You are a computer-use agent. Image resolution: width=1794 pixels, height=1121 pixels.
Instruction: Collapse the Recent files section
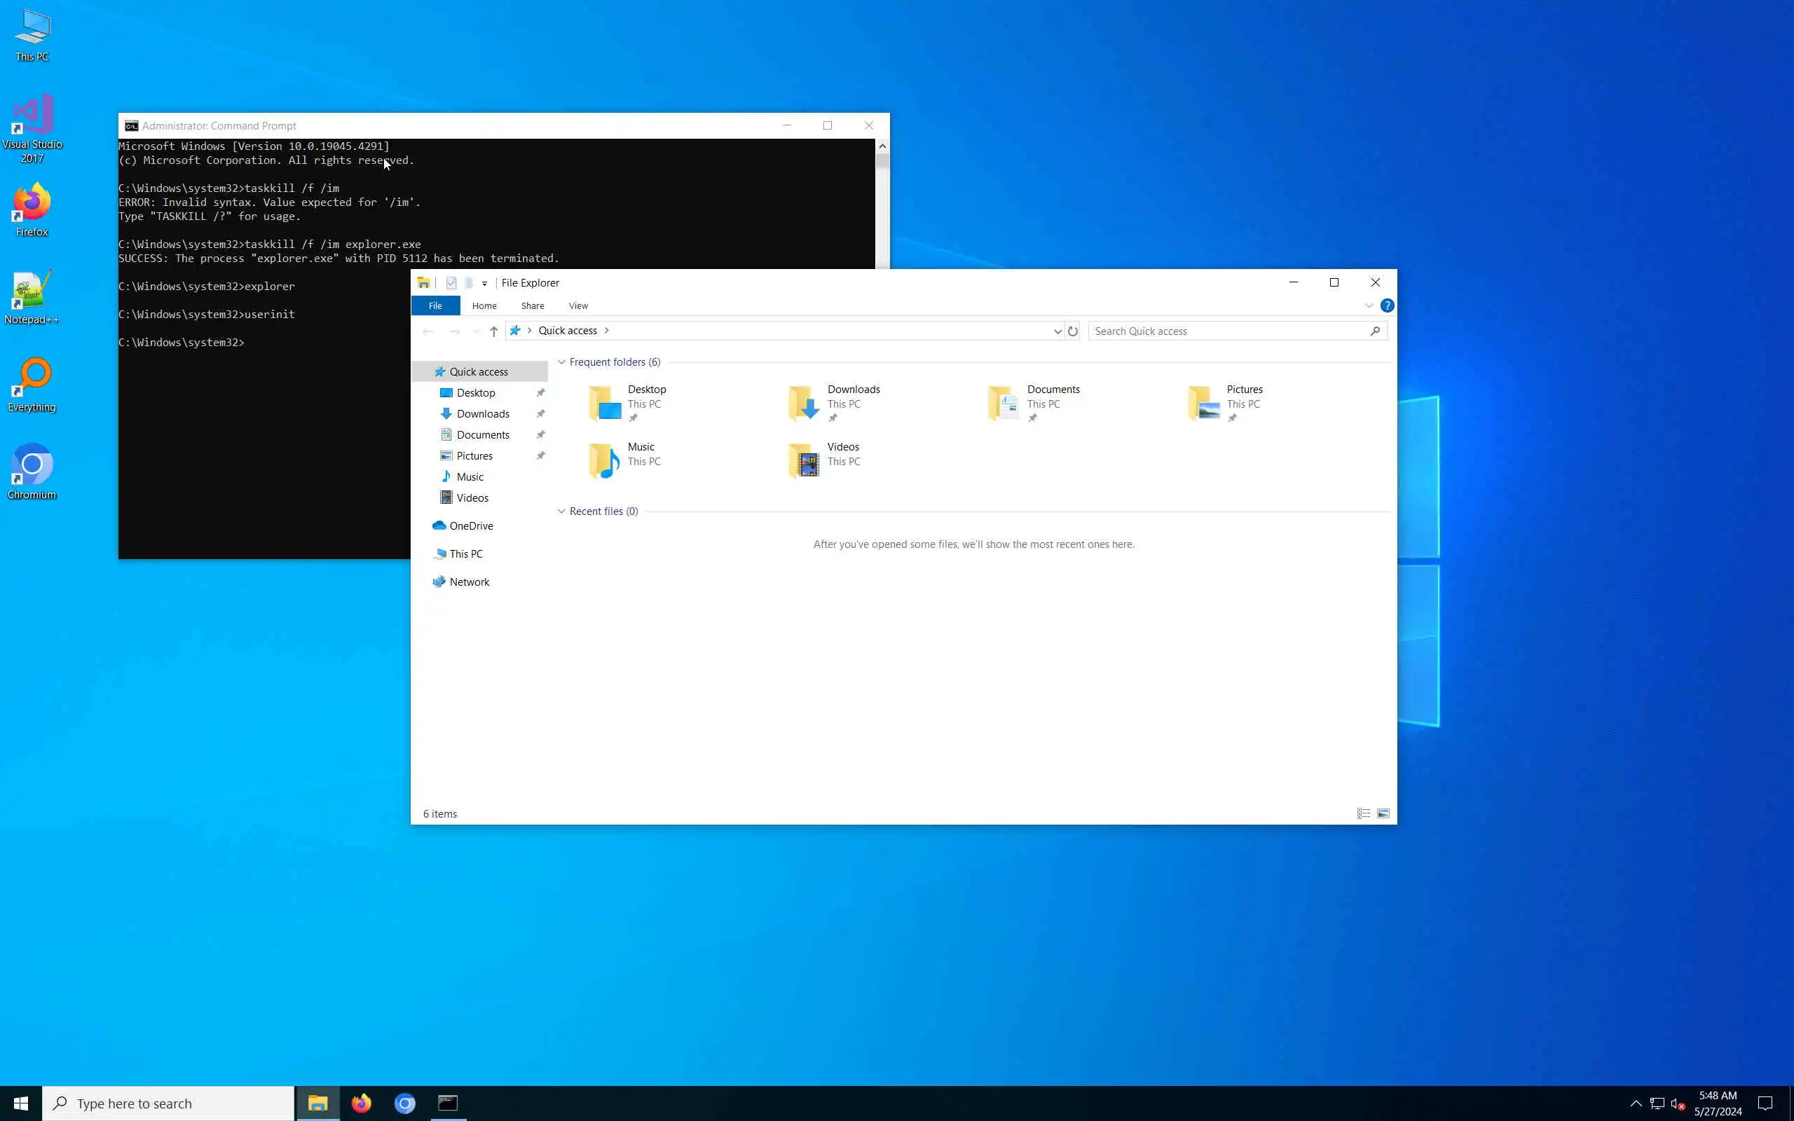click(x=562, y=511)
